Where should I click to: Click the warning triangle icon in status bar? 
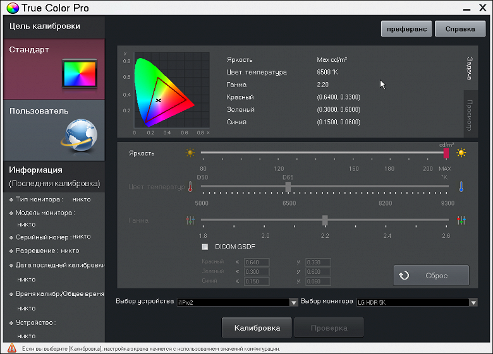pyautogui.click(x=11, y=348)
